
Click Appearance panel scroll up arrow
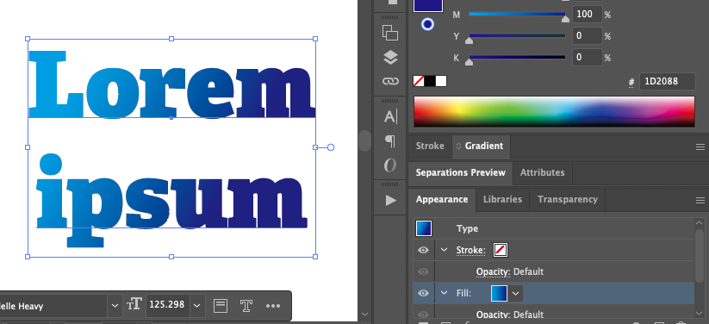(700, 222)
